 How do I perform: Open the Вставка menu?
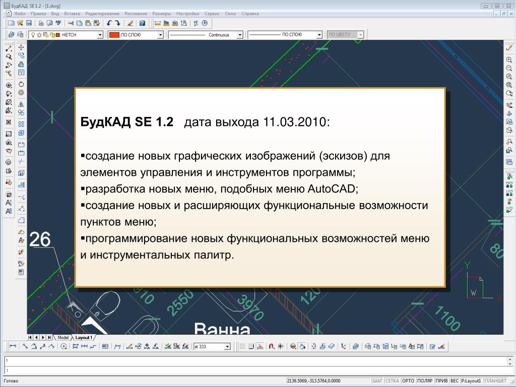click(72, 14)
